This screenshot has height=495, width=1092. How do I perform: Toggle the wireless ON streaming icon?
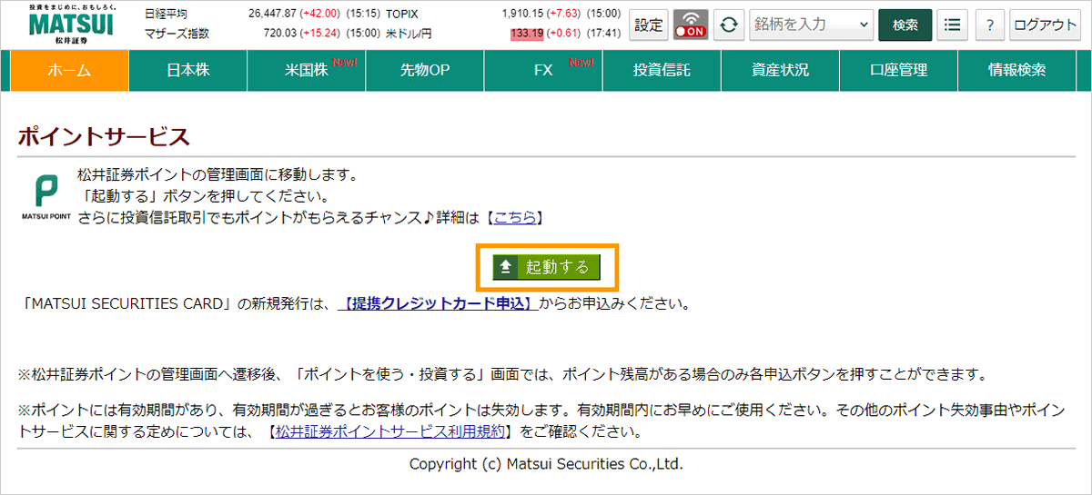coord(691,25)
